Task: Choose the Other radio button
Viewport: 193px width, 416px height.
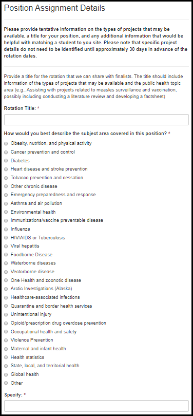Action: [x=6, y=383]
